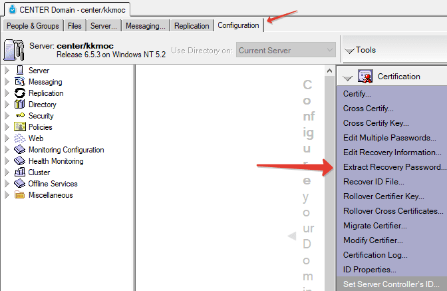Image resolution: width=447 pixels, height=291 pixels.
Task: Select Cross Certify Key option
Action: 376,123
